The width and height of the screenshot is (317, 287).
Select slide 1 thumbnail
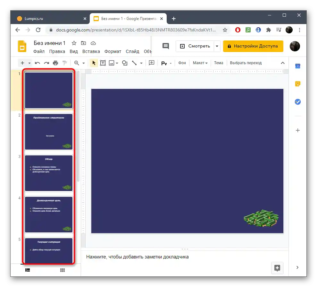tap(48, 90)
